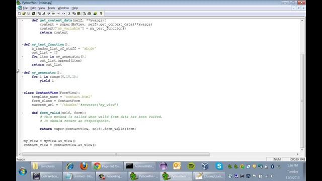Switch to Chrome 'Page not fou...' taskbar button
The width and height of the screenshot is (322, 181).
(107, 166)
